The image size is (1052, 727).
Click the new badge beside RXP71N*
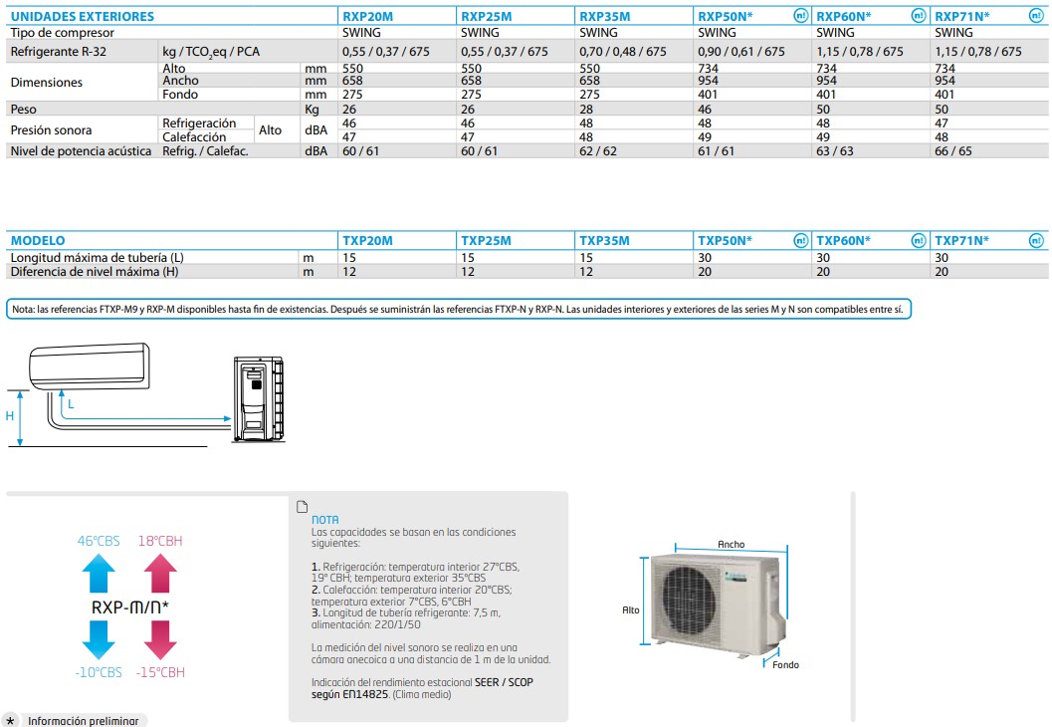(x=1036, y=16)
